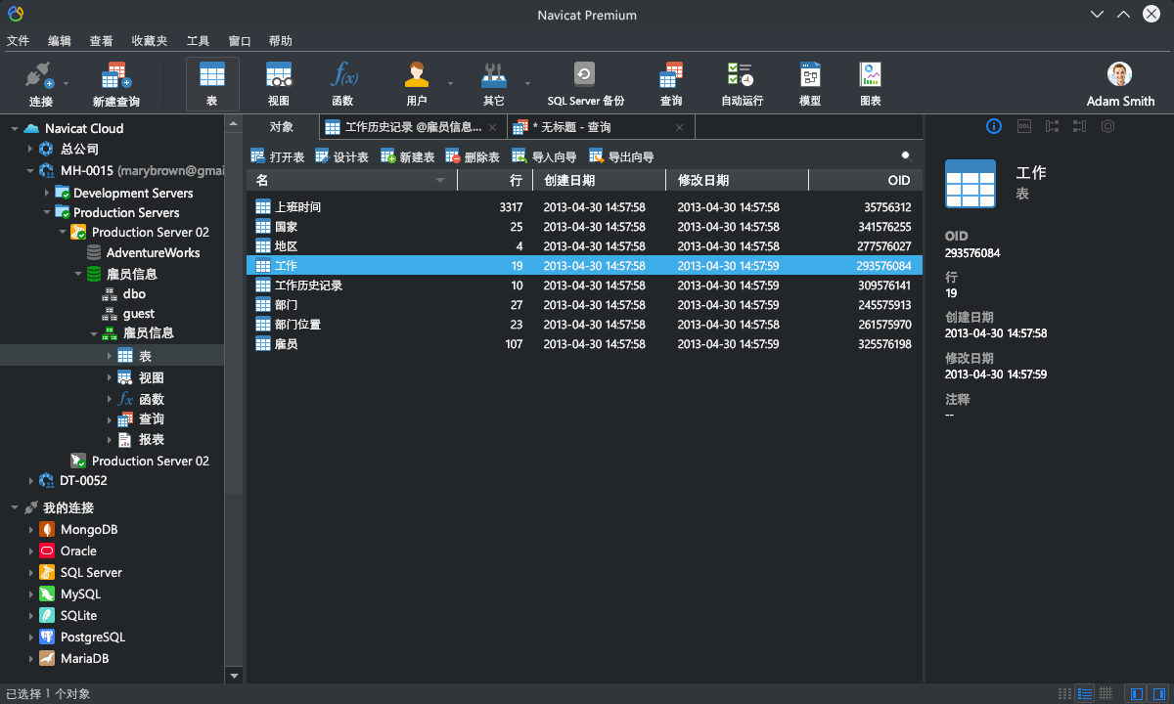
Task: Select AdventureWorks database in the tree
Action: pos(153,252)
